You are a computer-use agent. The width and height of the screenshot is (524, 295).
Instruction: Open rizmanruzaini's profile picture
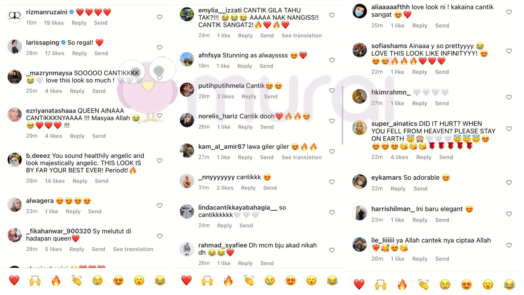14,16
